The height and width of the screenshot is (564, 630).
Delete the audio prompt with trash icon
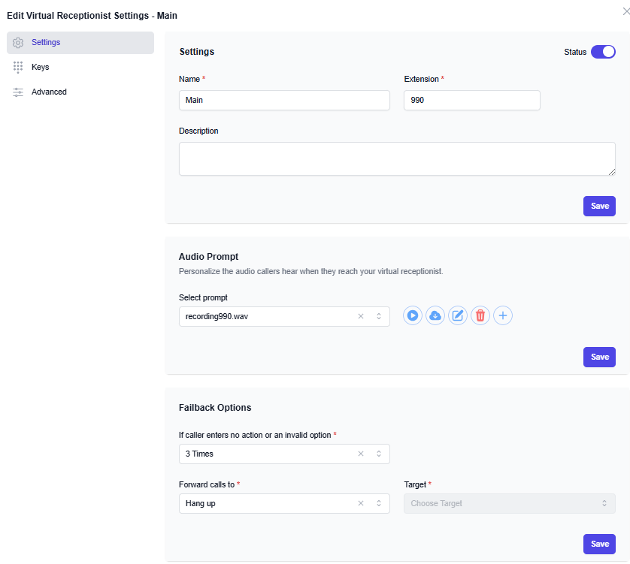tap(480, 315)
